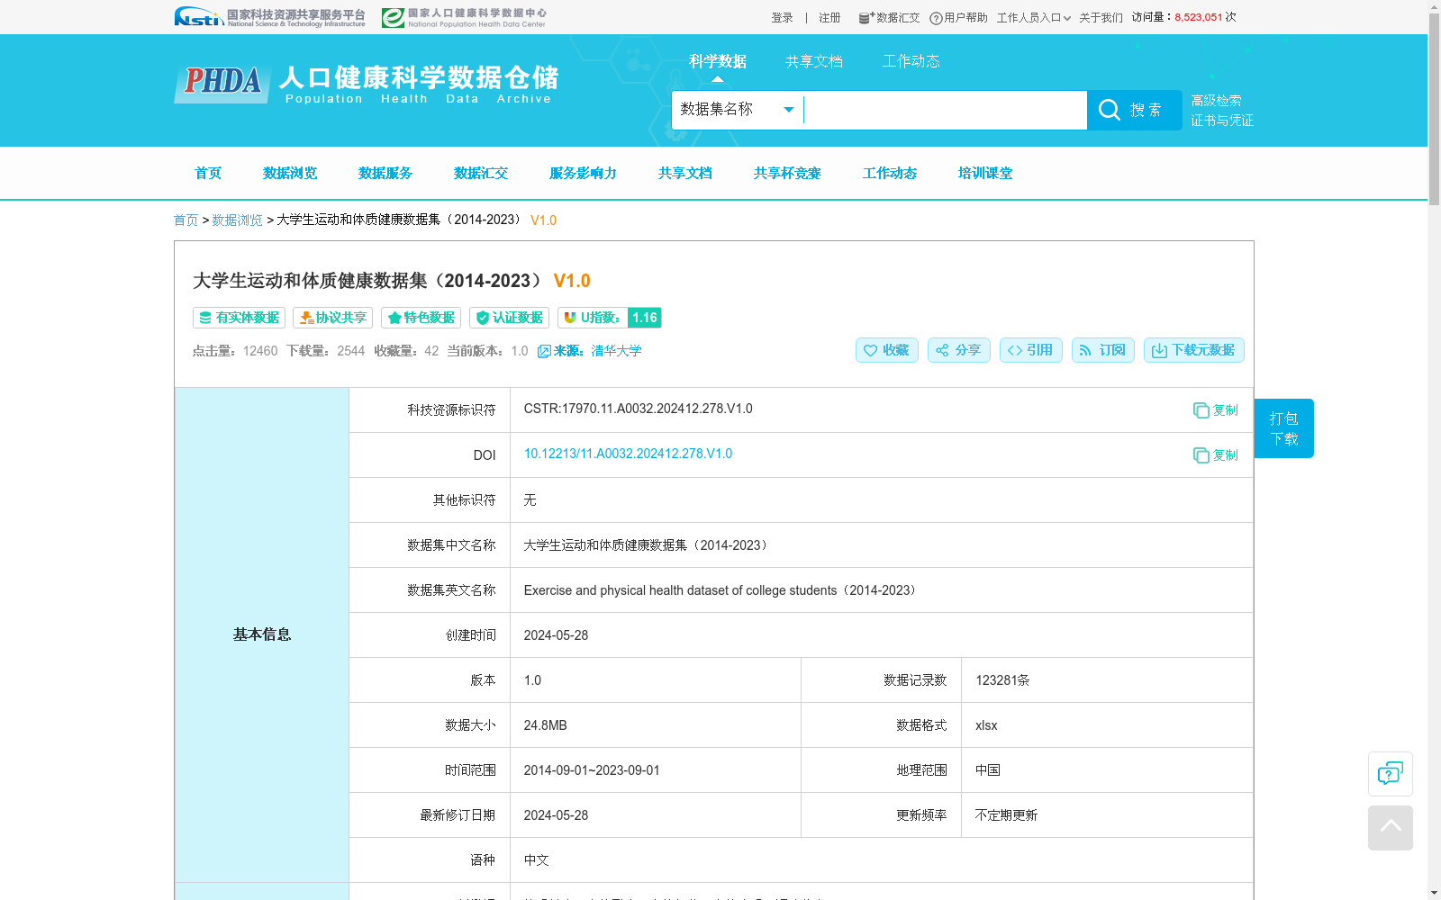Click the NSTI platform logo

(x=269, y=17)
